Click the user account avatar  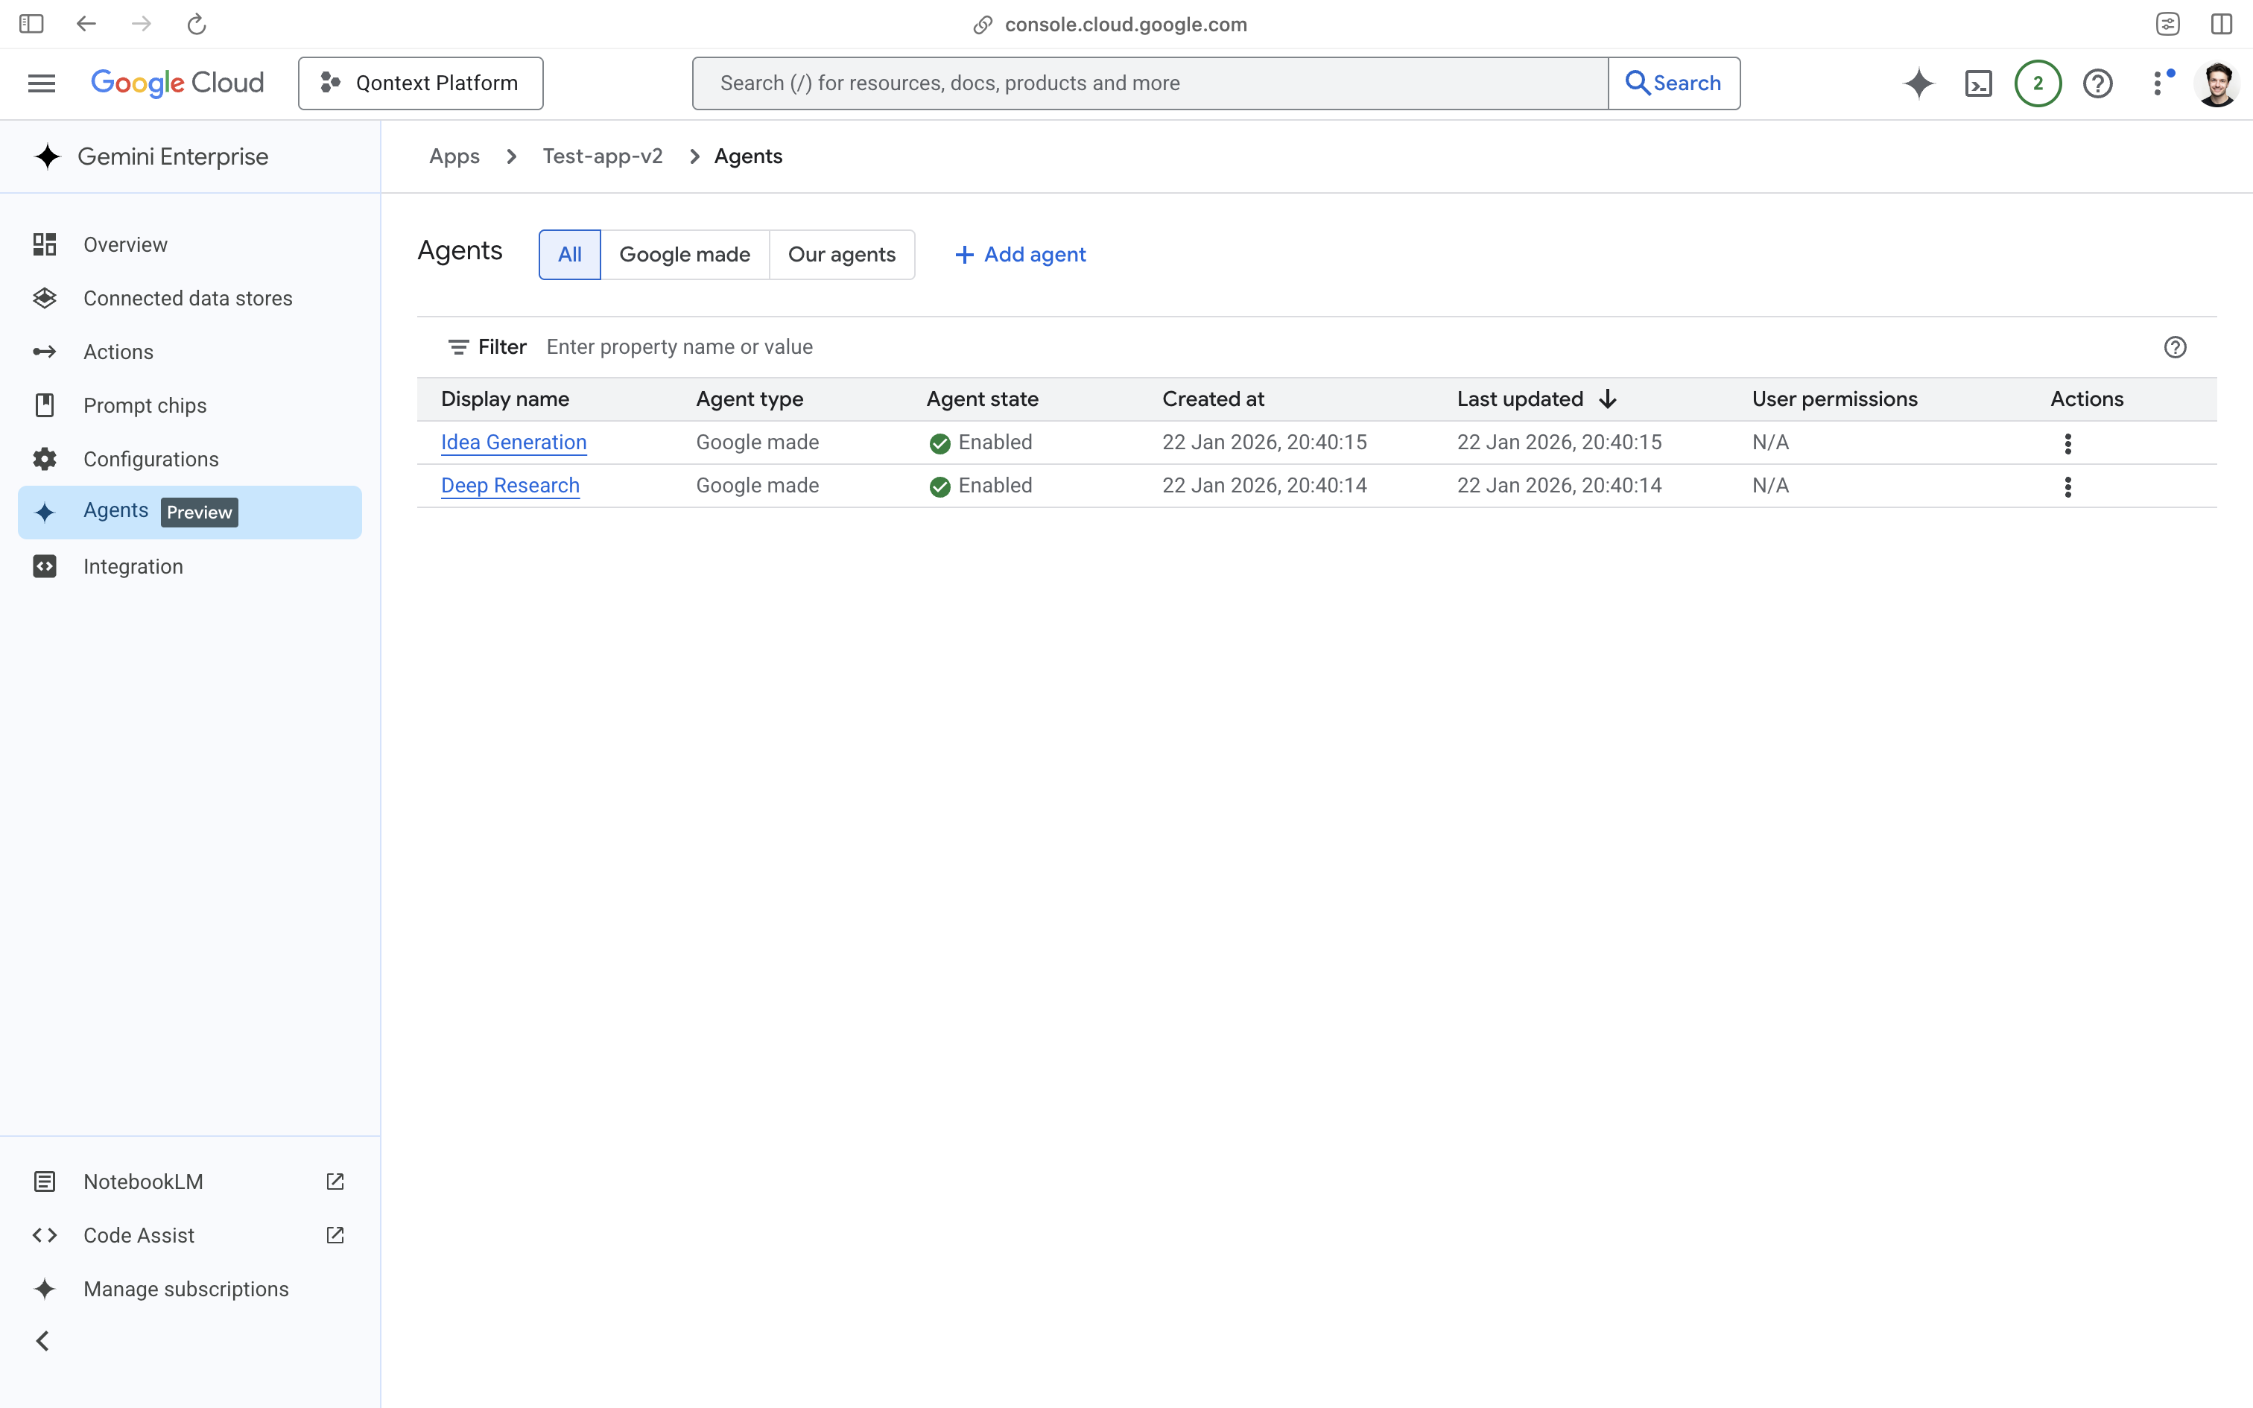[2216, 83]
